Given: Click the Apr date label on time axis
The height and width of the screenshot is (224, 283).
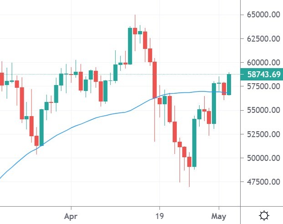Looking at the screenshot, I should click(x=71, y=215).
